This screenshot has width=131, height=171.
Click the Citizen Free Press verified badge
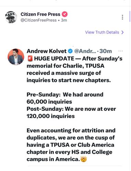pos(64,14)
